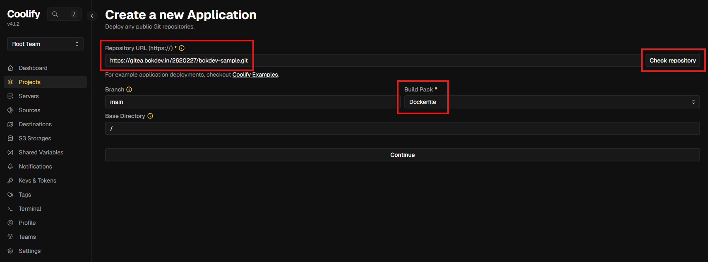This screenshot has height=262, width=708.
Task: Open the Build Pack Dockerfile dropdown
Action: [552, 102]
